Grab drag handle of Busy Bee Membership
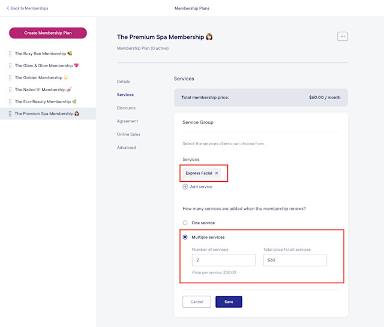The width and height of the screenshot is (384, 327). pos(10,53)
